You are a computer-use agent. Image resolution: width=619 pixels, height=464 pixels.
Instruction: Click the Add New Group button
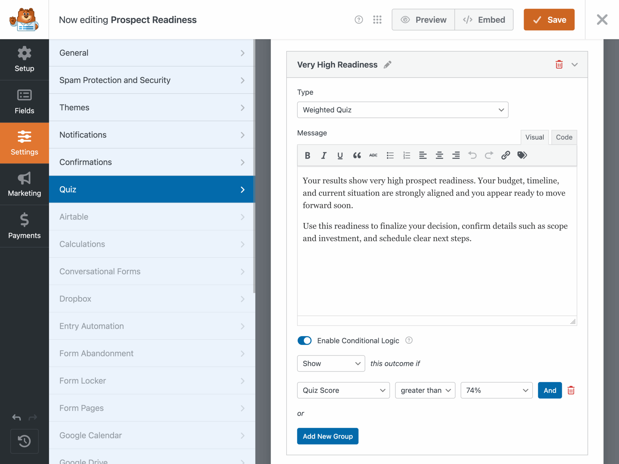click(x=328, y=436)
